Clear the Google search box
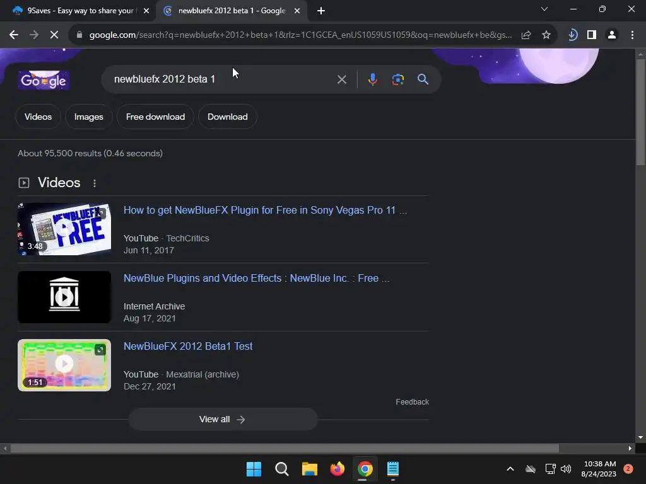The image size is (646, 484). [x=341, y=79]
